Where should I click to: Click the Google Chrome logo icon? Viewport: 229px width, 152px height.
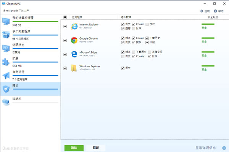pyautogui.click(x=74, y=40)
